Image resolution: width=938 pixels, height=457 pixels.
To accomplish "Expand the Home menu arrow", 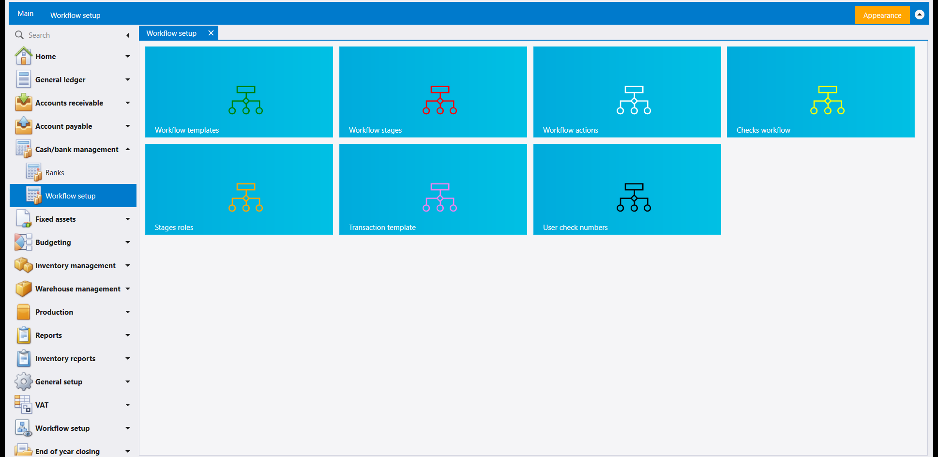I will pyautogui.click(x=128, y=56).
